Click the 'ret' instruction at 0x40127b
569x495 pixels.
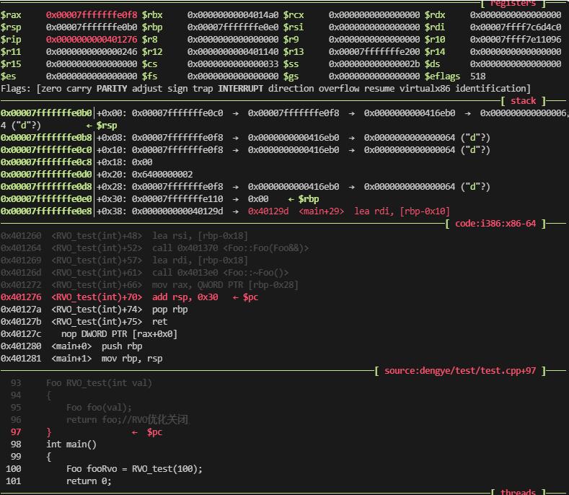point(159,322)
